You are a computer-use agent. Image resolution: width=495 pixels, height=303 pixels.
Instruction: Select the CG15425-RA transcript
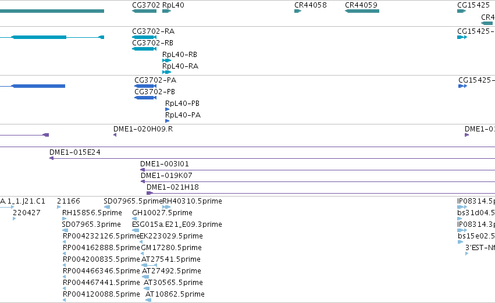(462, 37)
